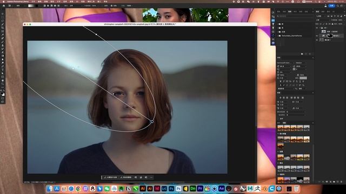The width and height of the screenshot is (346, 194).
Task: Select the black layer mask thumbnail
Action: [x=330, y=36]
